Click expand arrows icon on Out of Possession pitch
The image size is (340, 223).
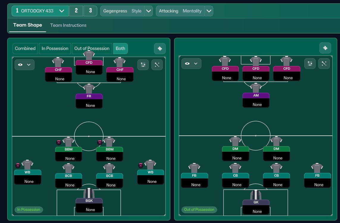324,64
